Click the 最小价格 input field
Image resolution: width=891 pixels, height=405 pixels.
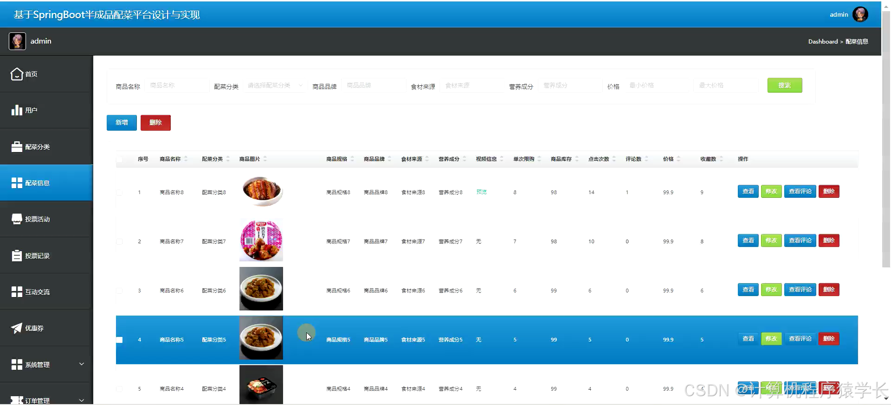pyautogui.click(x=657, y=85)
